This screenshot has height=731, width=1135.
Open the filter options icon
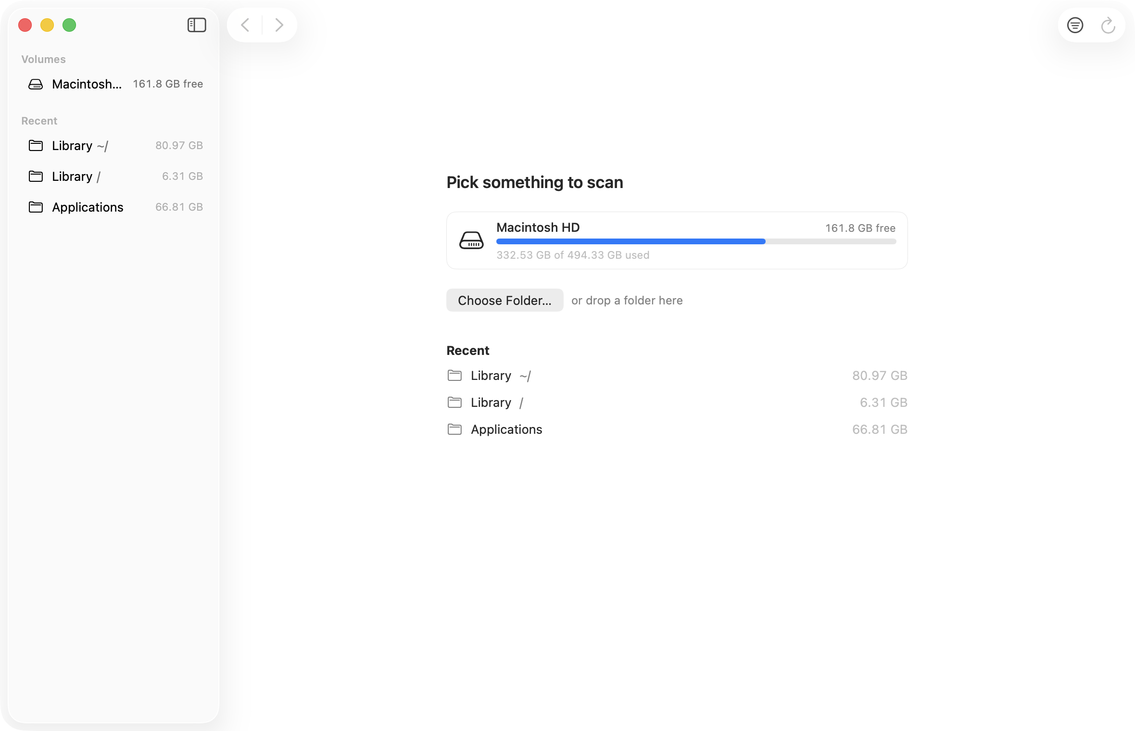[1075, 25]
